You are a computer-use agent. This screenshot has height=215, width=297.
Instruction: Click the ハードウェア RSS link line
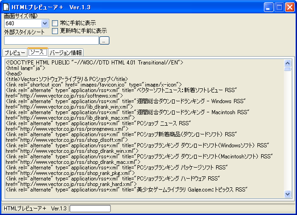(x=113, y=179)
